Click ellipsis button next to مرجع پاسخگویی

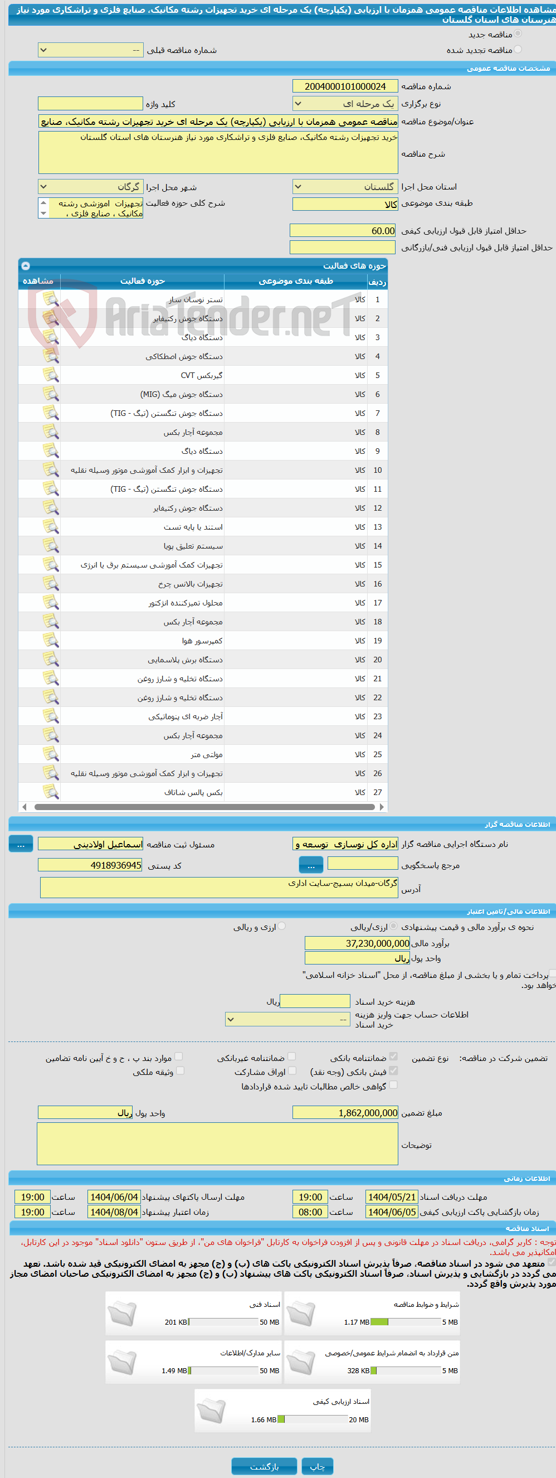click(x=311, y=865)
